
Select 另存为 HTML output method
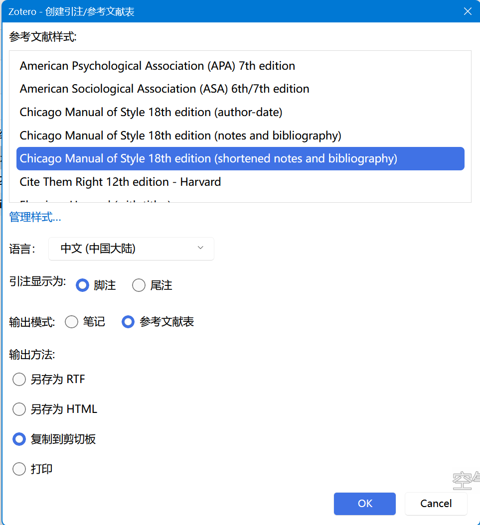click(19, 409)
